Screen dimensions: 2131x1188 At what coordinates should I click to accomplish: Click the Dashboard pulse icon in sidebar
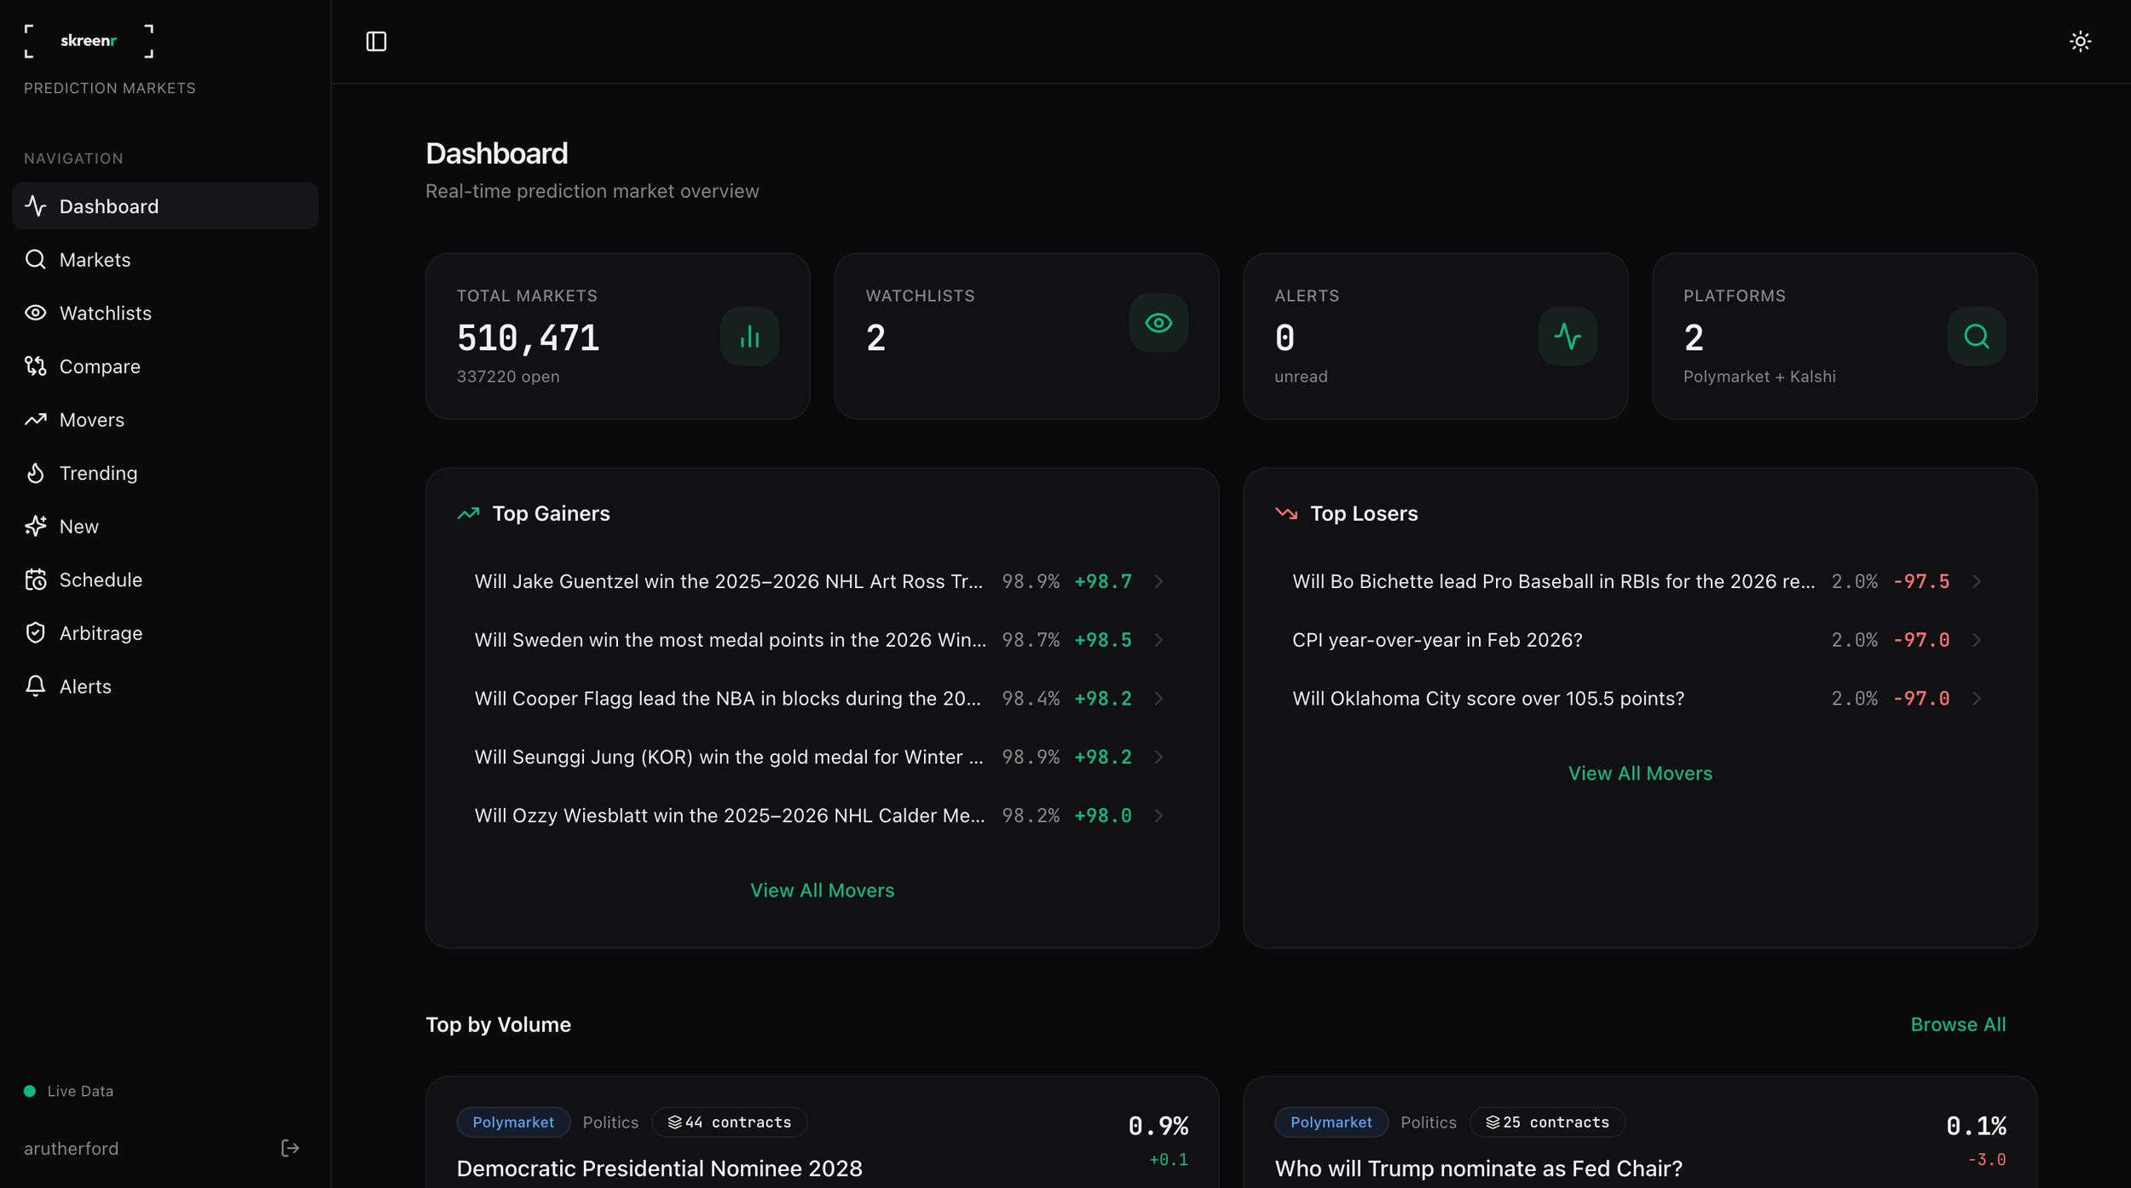[35, 205]
